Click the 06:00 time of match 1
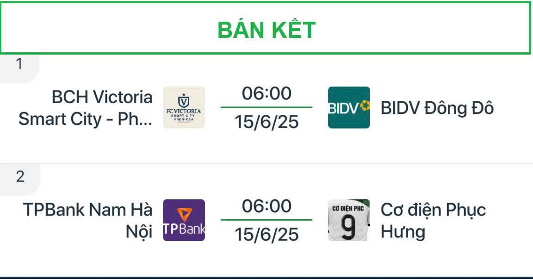533x279 pixels. pyautogui.click(x=266, y=94)
